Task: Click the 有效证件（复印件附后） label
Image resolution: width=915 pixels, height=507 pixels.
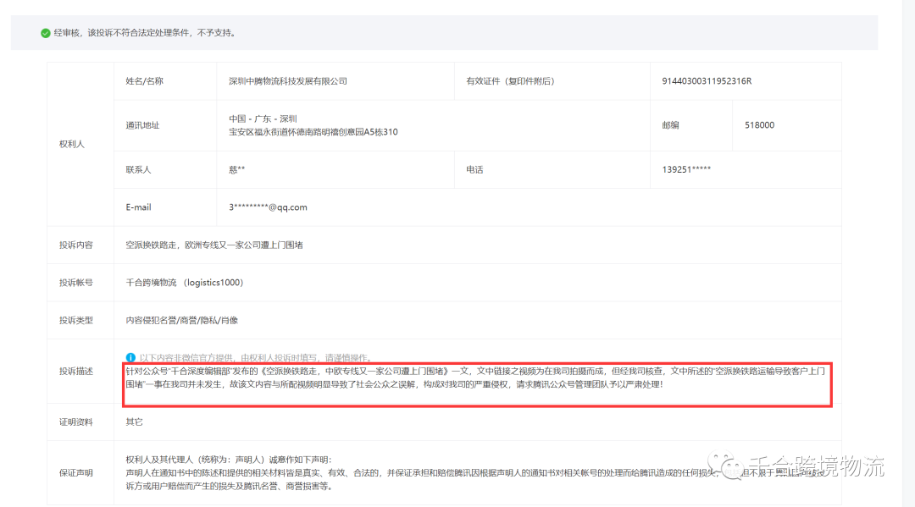Action: point(510,81)
